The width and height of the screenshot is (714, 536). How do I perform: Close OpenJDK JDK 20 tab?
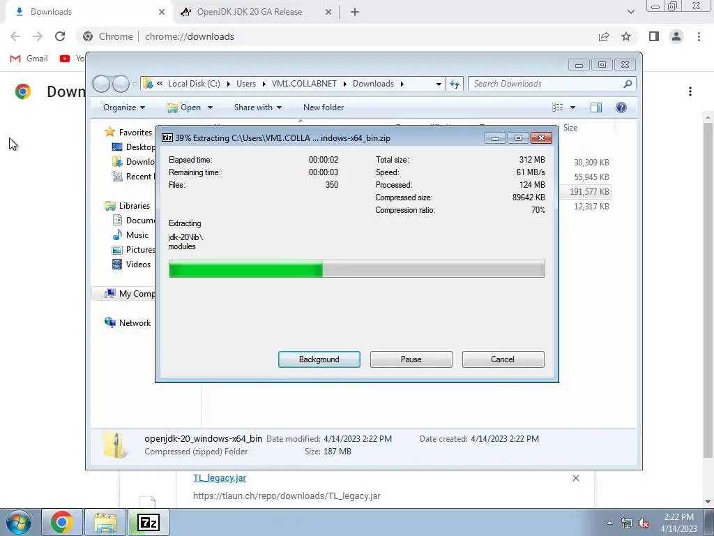point(328,12)
